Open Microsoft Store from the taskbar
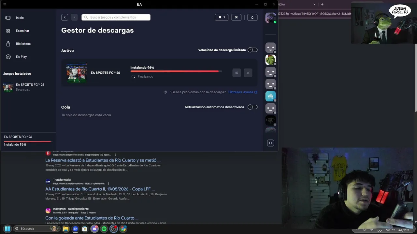417x234 pixels. 85,229
